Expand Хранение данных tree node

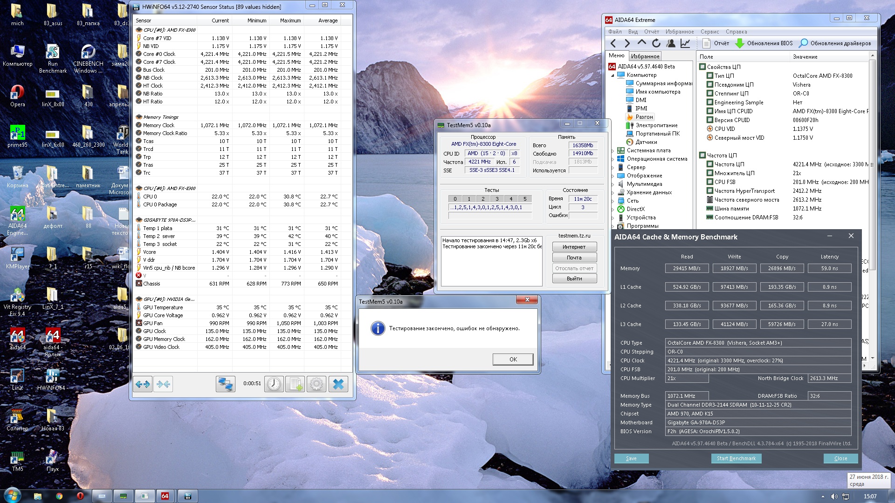pyautogui.click(x=613, y=192)
